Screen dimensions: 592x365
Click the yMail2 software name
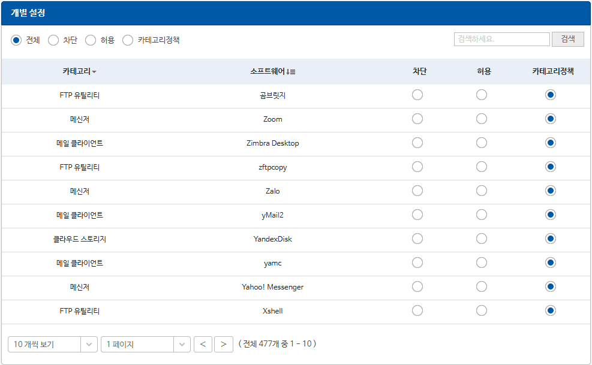point(272,215)
